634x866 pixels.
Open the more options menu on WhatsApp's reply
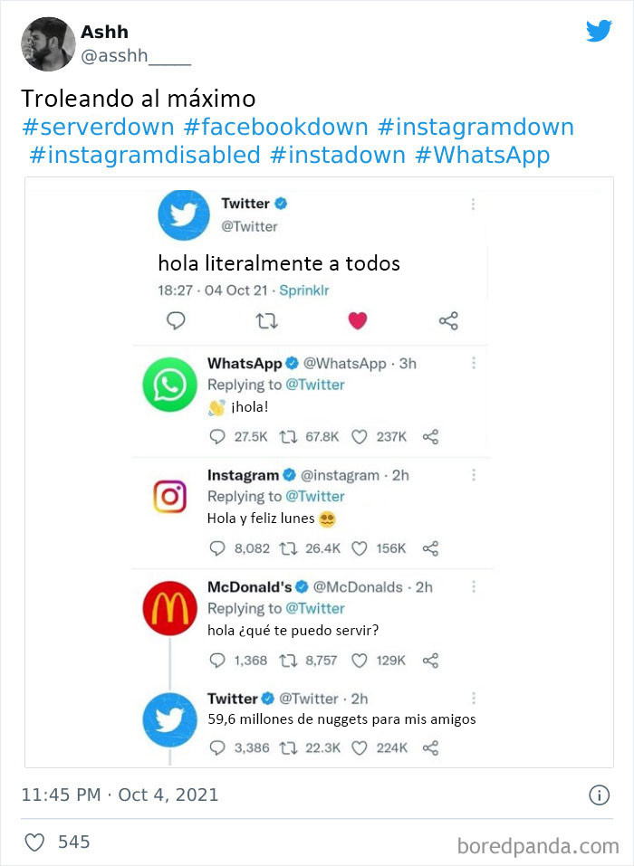pyautogui.click(x=473, y=363)
